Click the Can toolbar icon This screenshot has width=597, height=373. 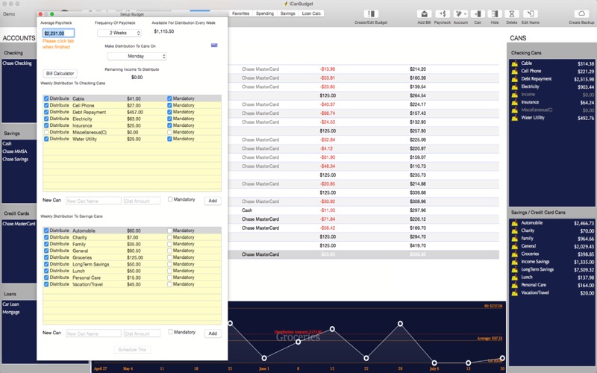[478, 14]
